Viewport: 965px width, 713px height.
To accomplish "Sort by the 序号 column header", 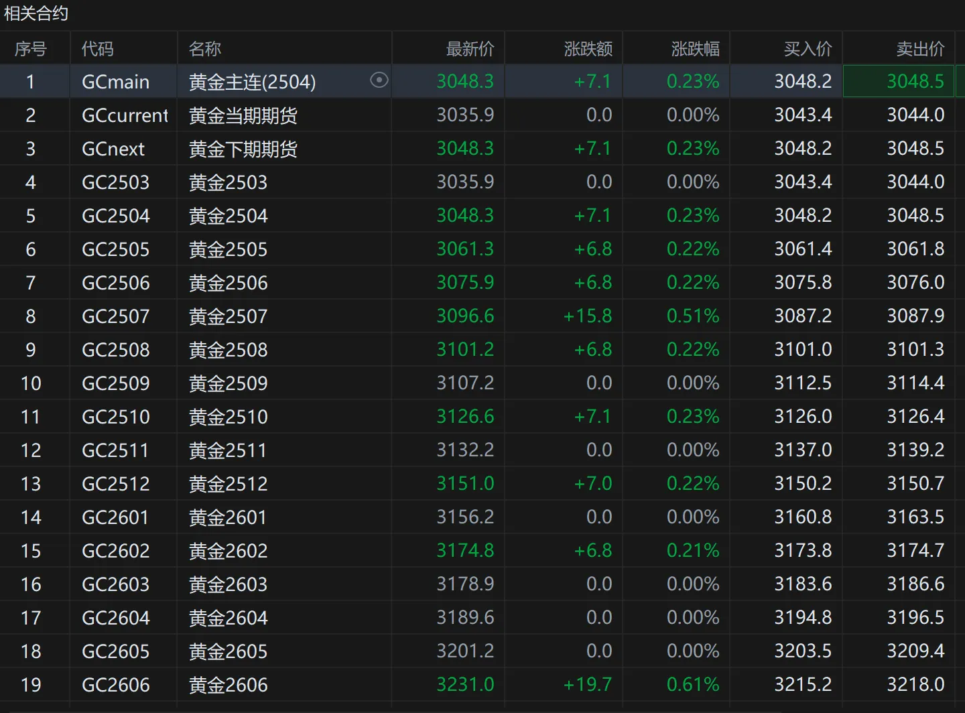I will pyautogui.click(x=31, y=49).
